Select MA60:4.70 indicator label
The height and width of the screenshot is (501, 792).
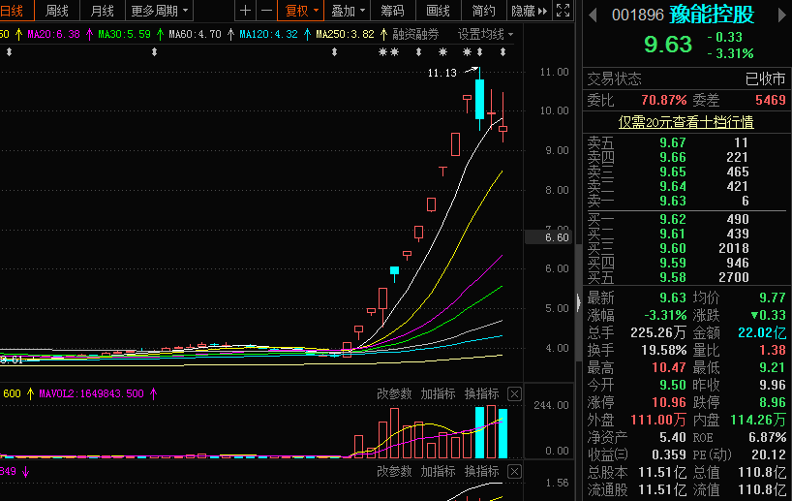pyautogui.click(x=195, y=34)
